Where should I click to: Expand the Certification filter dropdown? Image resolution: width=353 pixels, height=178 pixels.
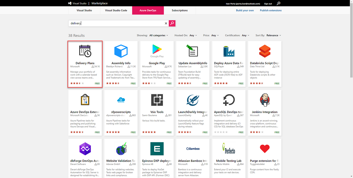click(x=245, y=35)
